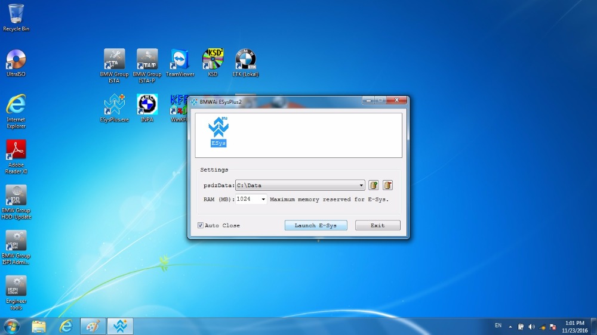
Task: Open the BMW Group ISTA-P desktop shortcut
Action: tap(147, 62)
